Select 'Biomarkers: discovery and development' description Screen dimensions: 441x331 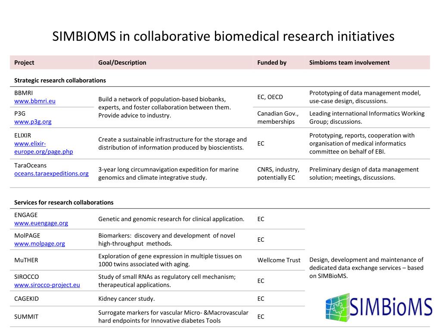[x=167, y=240]
